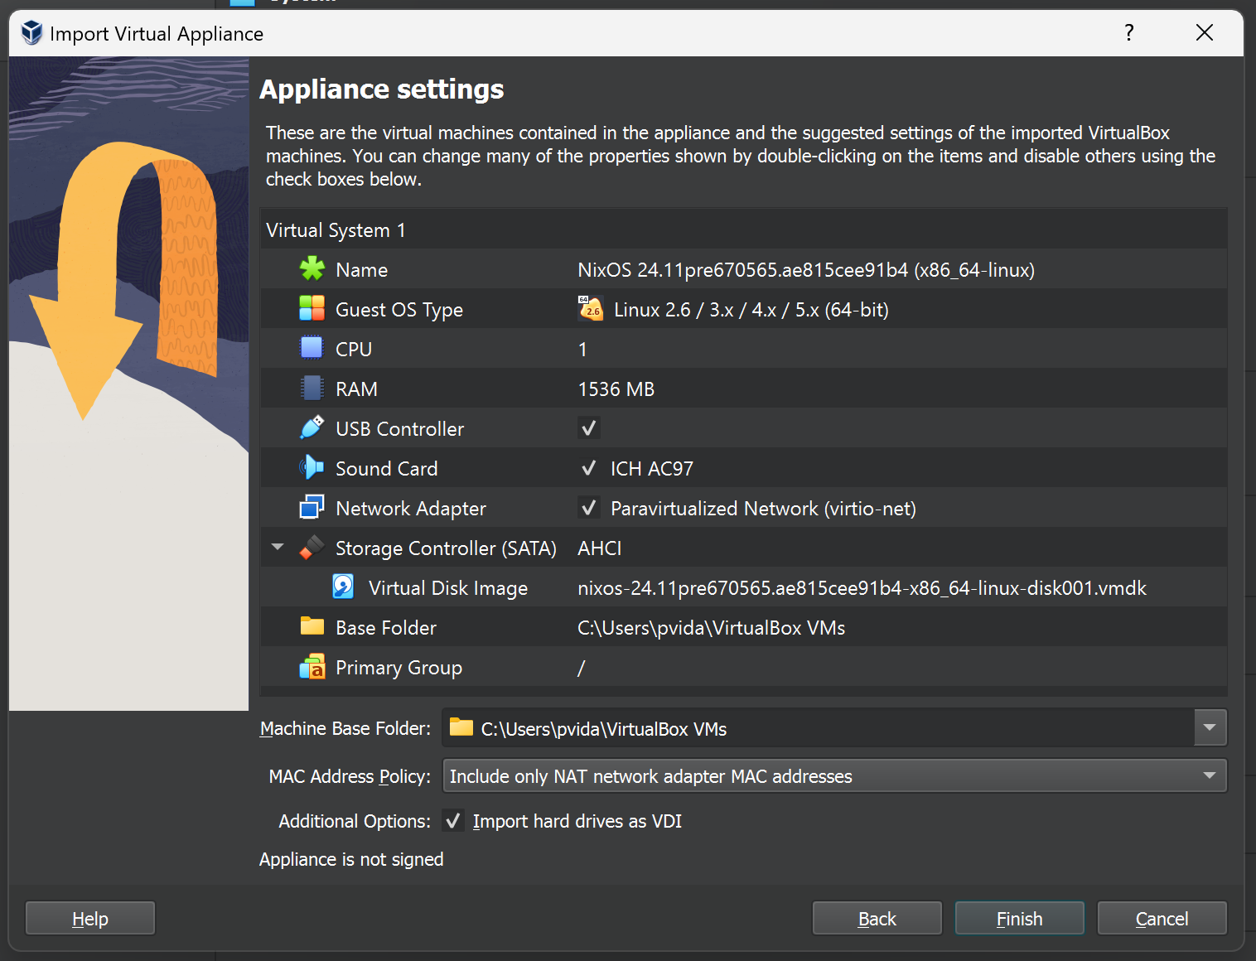Click the Machine Base Folder path field
The image size is (1256, 961).
coord(818,728)
